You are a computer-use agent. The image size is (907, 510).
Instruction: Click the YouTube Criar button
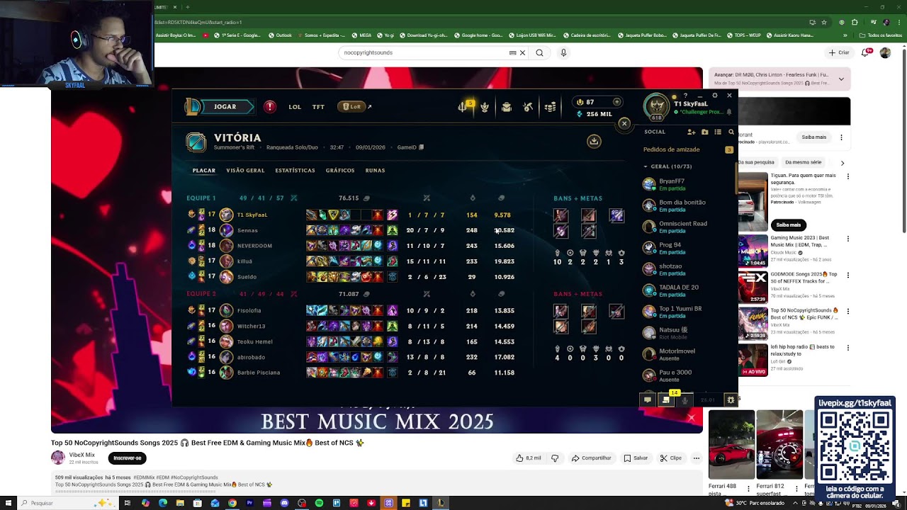838,52
